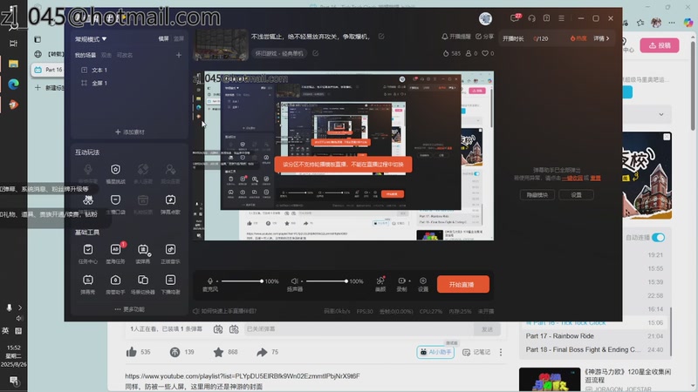Expand the browser side panel chevron
The width and height of the screenshot is (698, 392).
pos(661,115)
